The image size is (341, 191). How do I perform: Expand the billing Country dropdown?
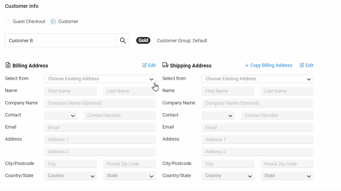[70, 176]
